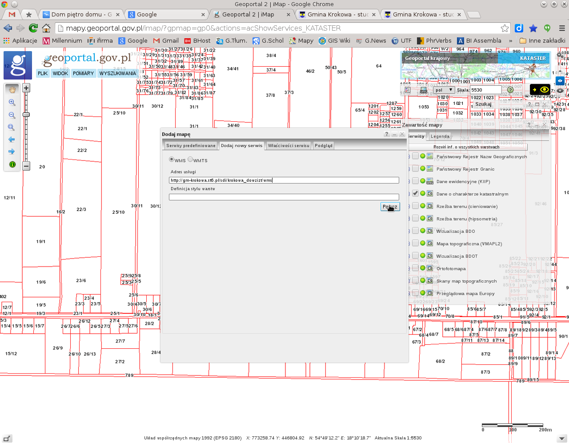Go to Chrome home page
The image size is (569, 443).
click(46, 28)
